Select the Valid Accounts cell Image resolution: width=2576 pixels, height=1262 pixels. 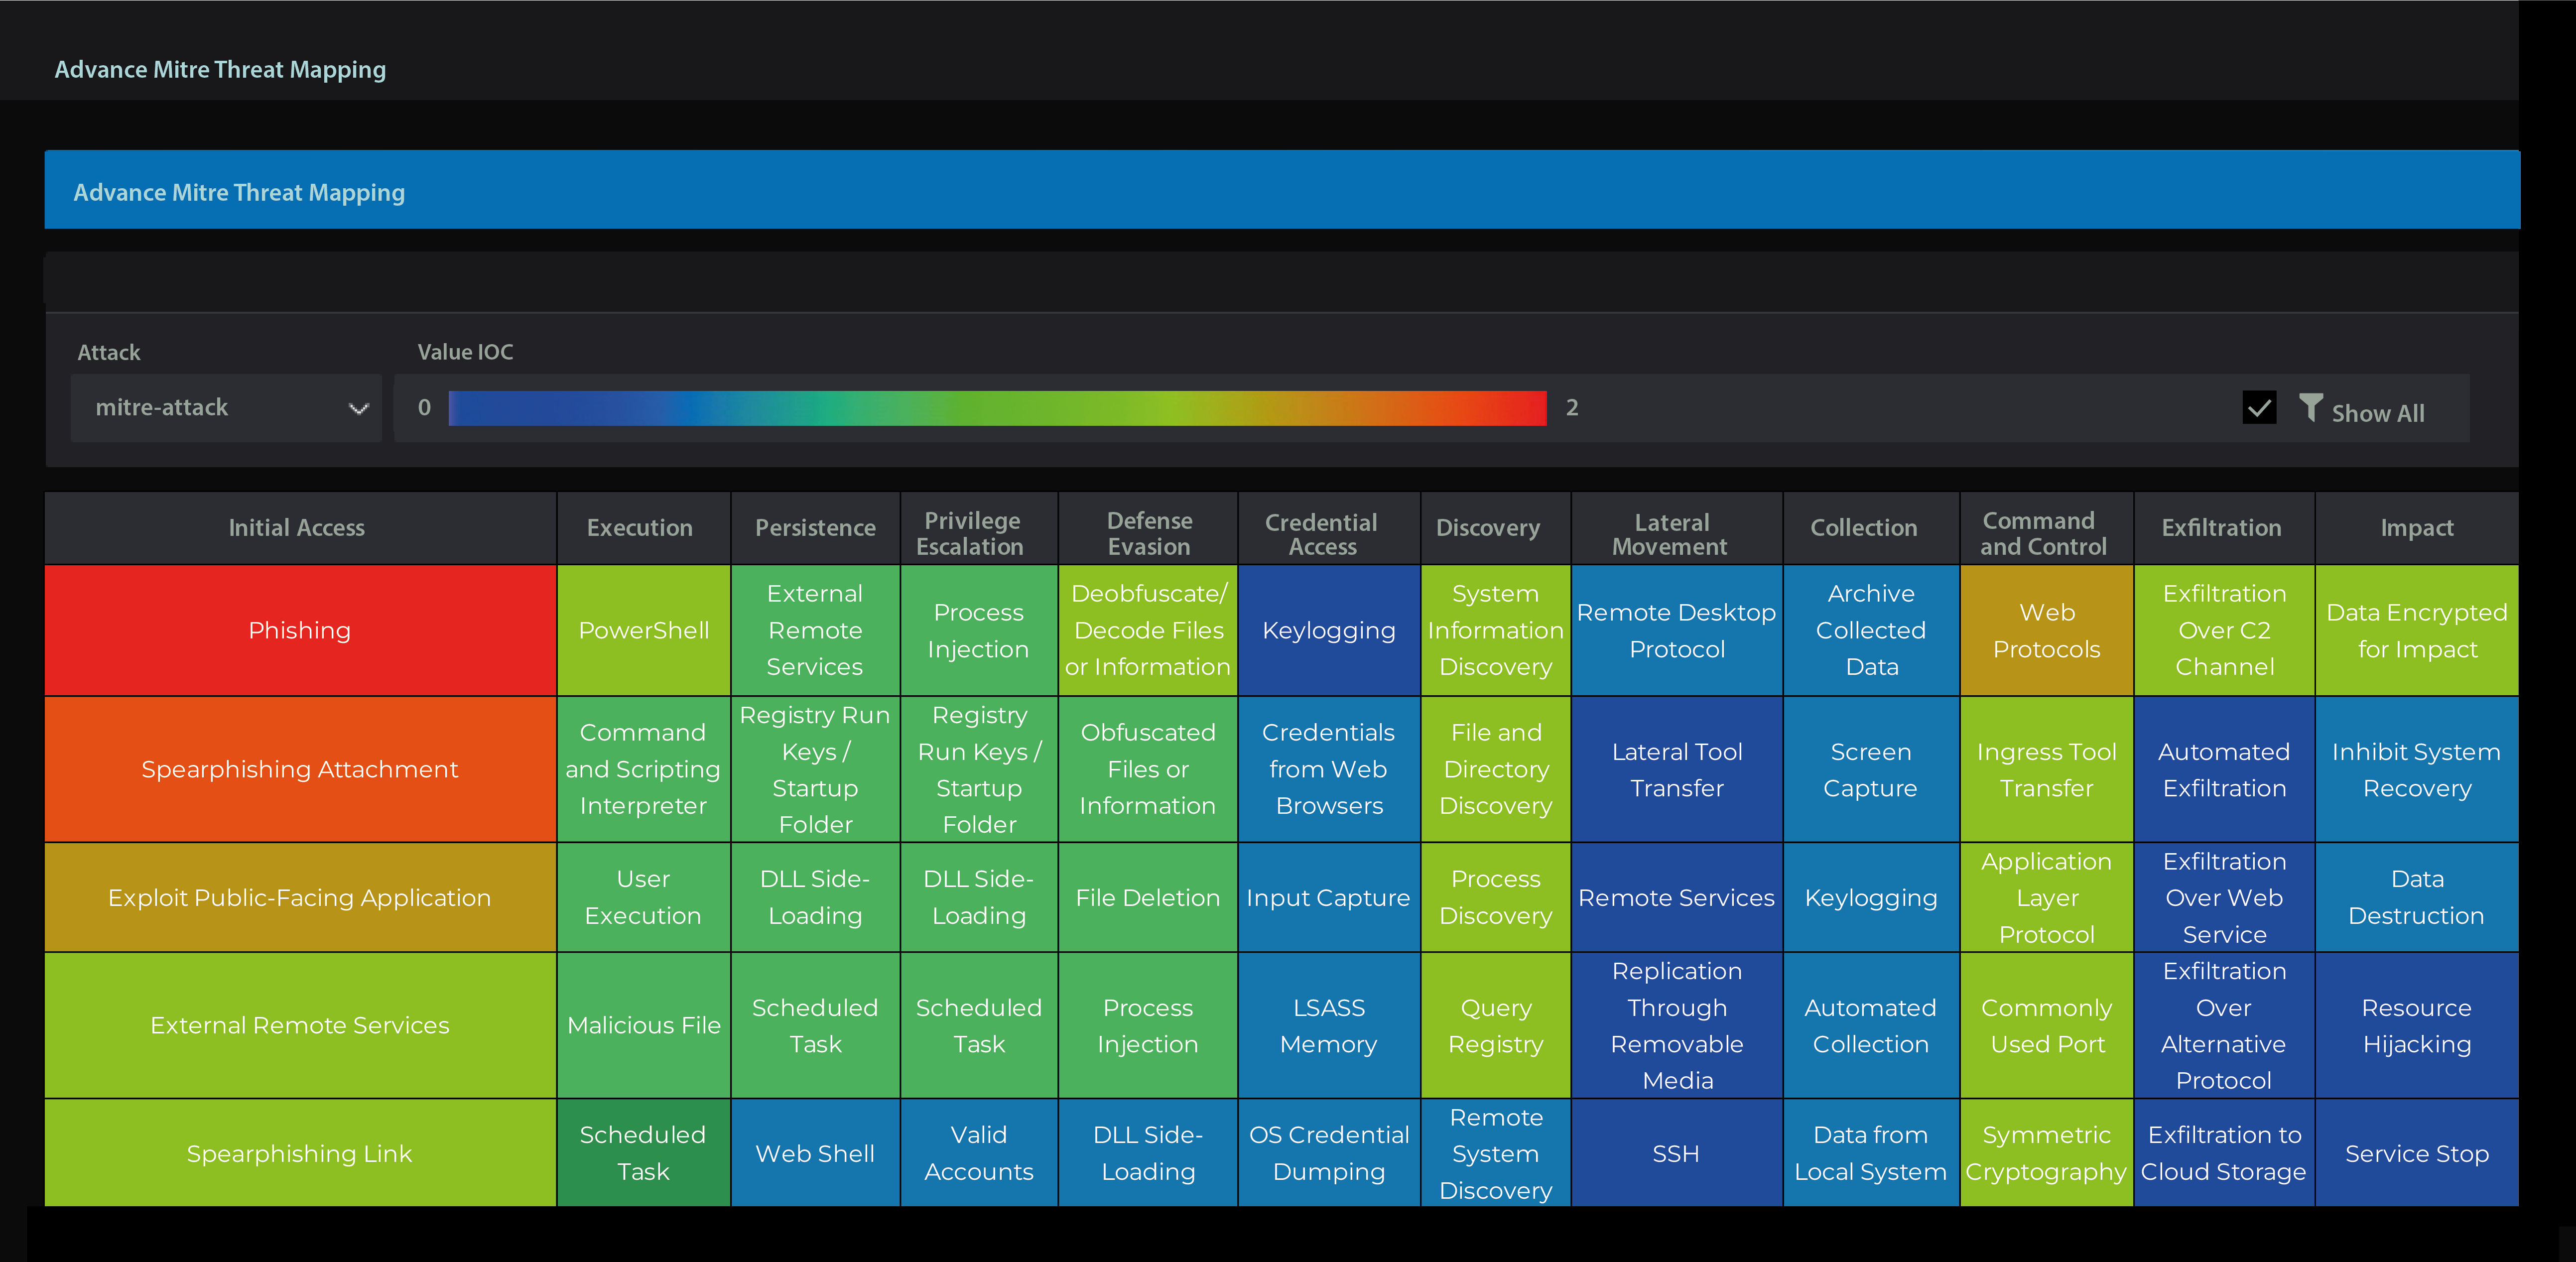point(979,1153)
